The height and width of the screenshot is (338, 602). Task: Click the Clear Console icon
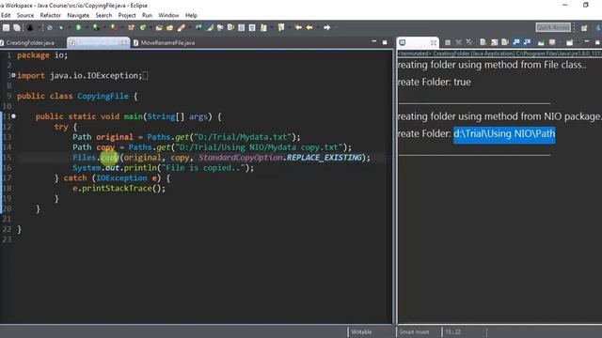coord(483,42)
